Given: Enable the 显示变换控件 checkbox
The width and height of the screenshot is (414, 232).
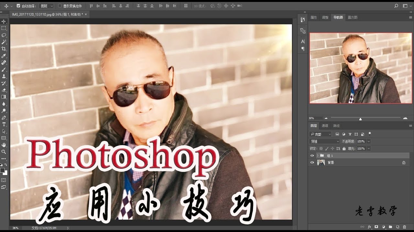Looking at the screenshot, I should 60,6.
